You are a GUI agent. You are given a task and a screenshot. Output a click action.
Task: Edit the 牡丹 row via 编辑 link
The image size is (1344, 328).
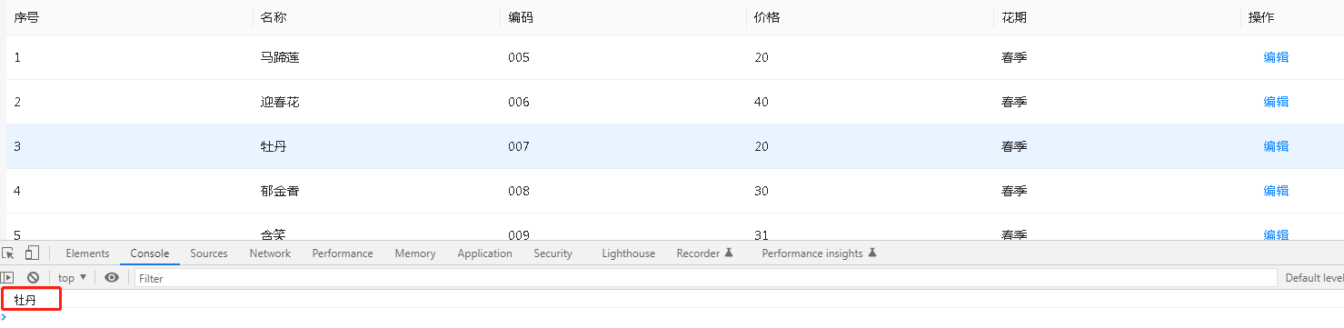click(x=1276, y=146)
